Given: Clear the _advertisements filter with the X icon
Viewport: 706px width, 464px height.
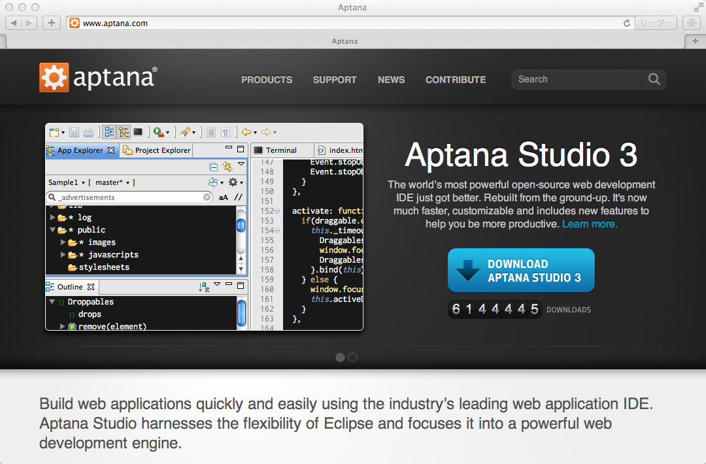Looking at the screenshot, I should (207, 197).
